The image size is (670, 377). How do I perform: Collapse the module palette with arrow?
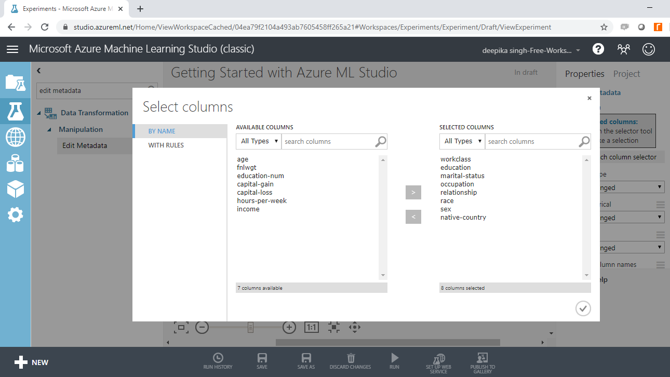tap(38, 71)
